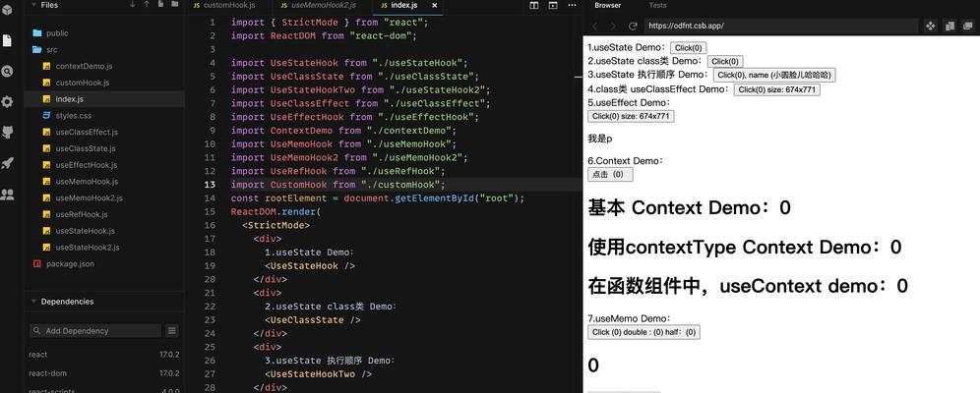Viewport: 980px width, 393px height.
Task: Open the Deploy rocket icon in sidebar
Action: click(x=7, y=163)
